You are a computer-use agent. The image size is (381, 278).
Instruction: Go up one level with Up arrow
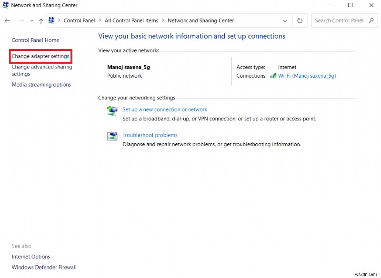41,21
